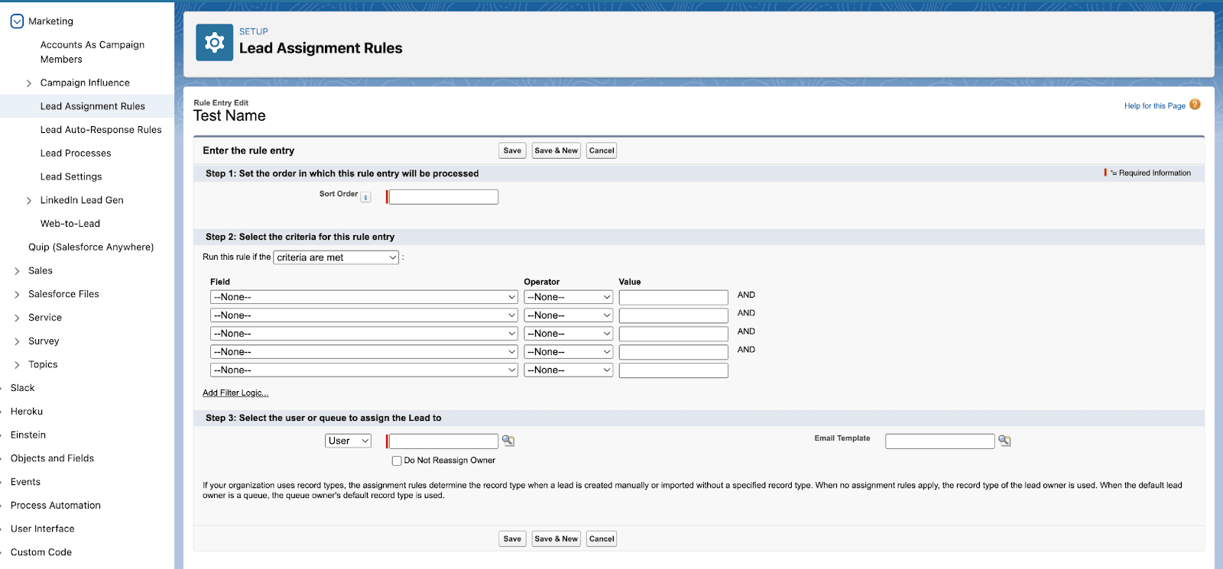Open Objects and Fields in sidebar
Image resolution: width=1223 pixels, height=569 pixels.
[52, 458]
